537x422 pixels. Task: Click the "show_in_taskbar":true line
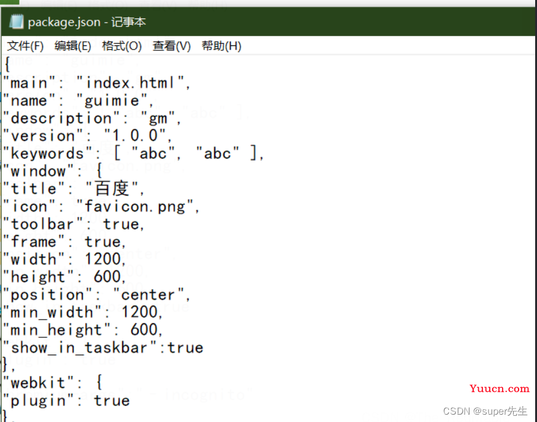click(103, 348)
